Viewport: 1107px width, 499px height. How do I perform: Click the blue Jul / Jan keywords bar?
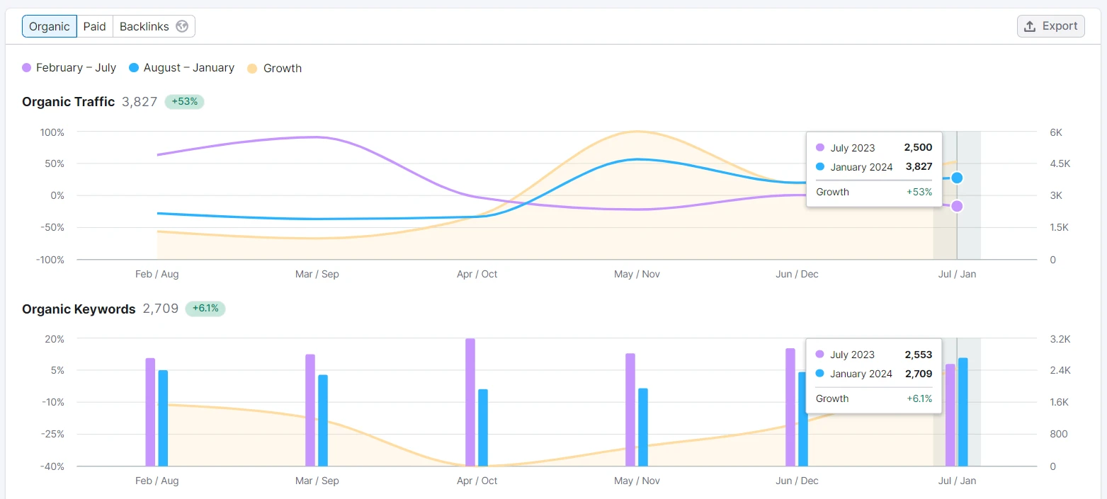pos(963,412)
